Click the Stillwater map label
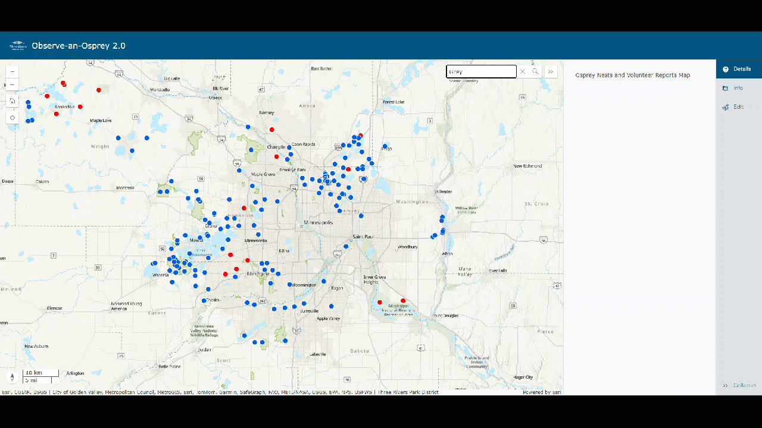The height and width of the screenshot is (428, 762). click(444, 191)
